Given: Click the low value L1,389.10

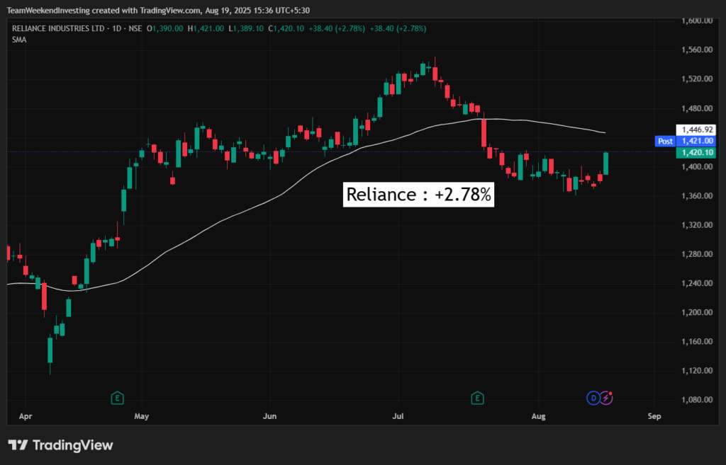Looking at the screenshot, I should click(x=246, y=28).
